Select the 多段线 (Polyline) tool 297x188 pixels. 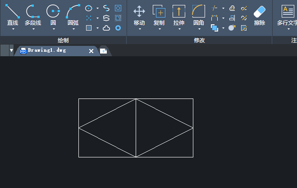point(33,14)
